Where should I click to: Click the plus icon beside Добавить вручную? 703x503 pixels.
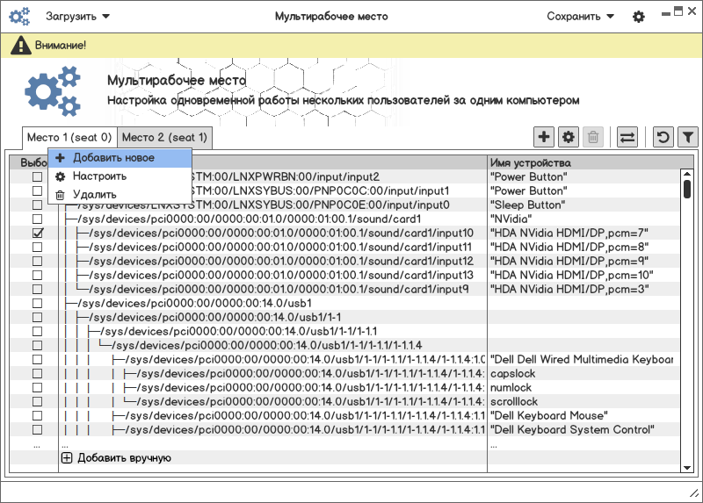coord(67,457)
